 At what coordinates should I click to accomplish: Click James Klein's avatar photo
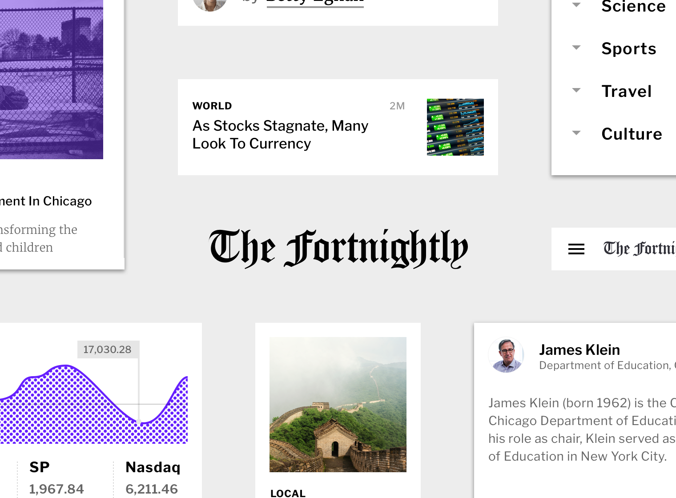pyautogui.click(x=506, y=355)
